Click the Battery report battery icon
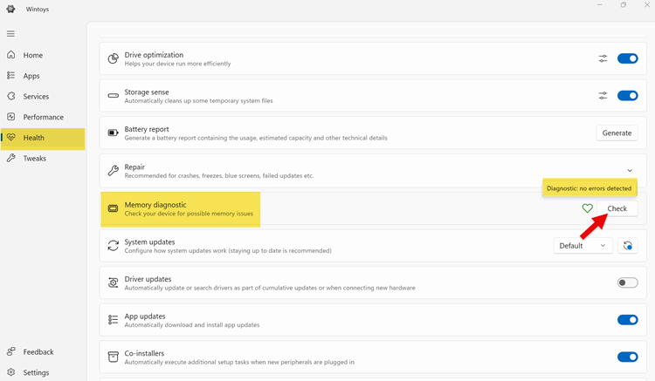This screenshot has width=655, height=381. (113, 133)
